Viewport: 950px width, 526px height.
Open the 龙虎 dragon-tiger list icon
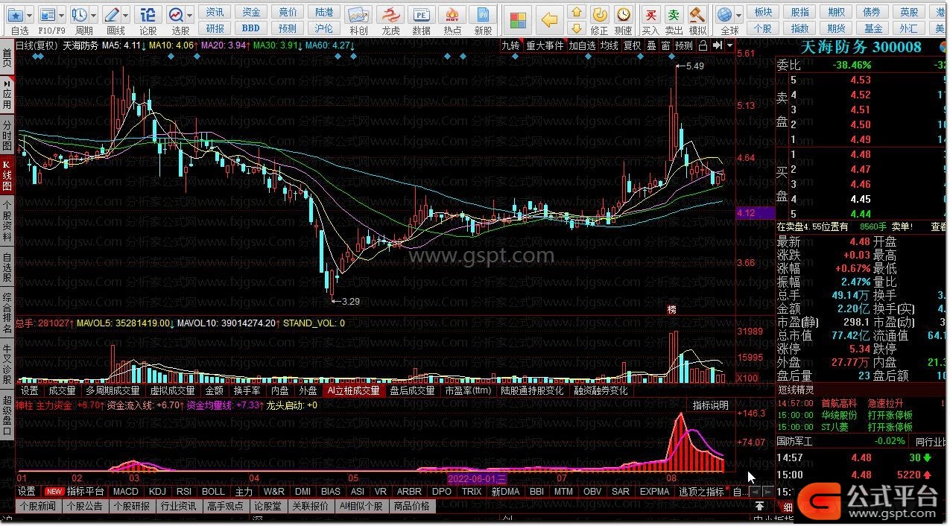390,16
